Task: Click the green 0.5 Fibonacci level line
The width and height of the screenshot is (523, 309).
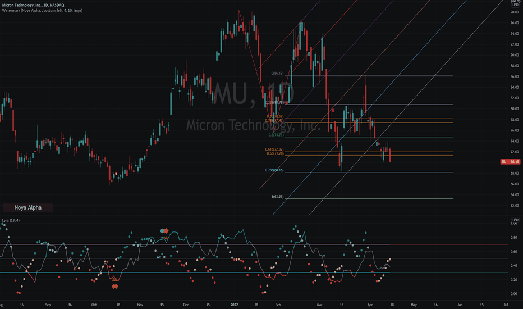Action: [x=369, y=137]
